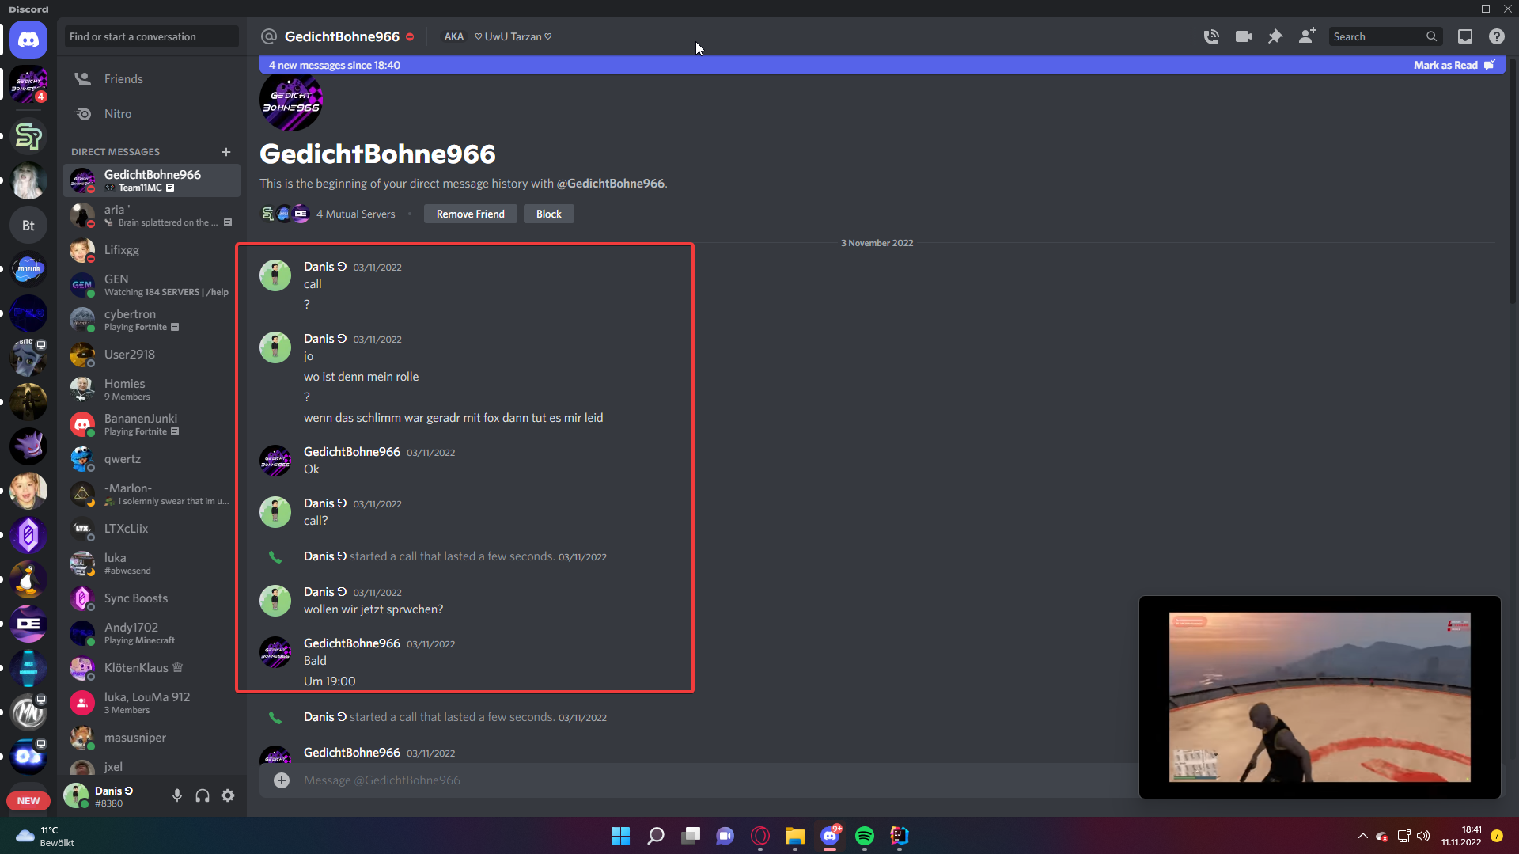Screen dimensions: 1519x854
Task: Click attachment plus button in message box
Action: click(x=281, y=780)
